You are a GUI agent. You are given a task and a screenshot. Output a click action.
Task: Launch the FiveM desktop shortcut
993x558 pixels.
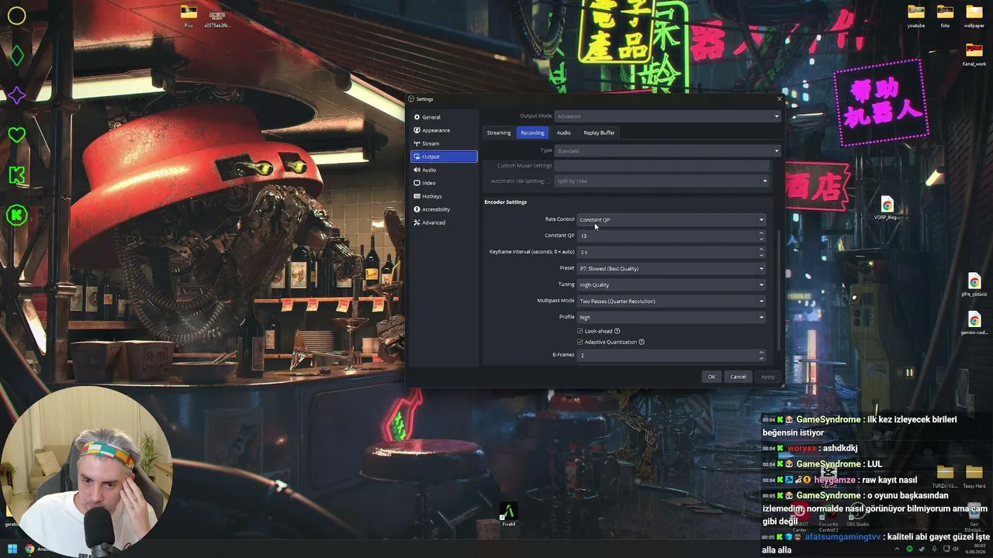(x=508, y=515)
